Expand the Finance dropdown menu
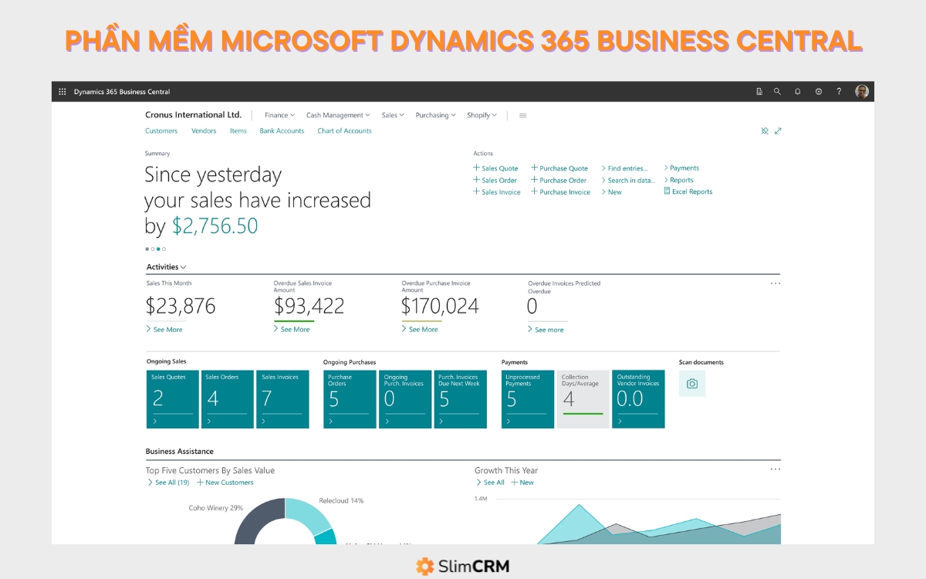This screenshot has width=926, height=579. (x=279, y=115)
